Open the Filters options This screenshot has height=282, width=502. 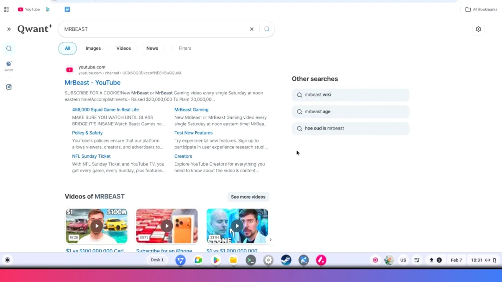click(184, 48)
